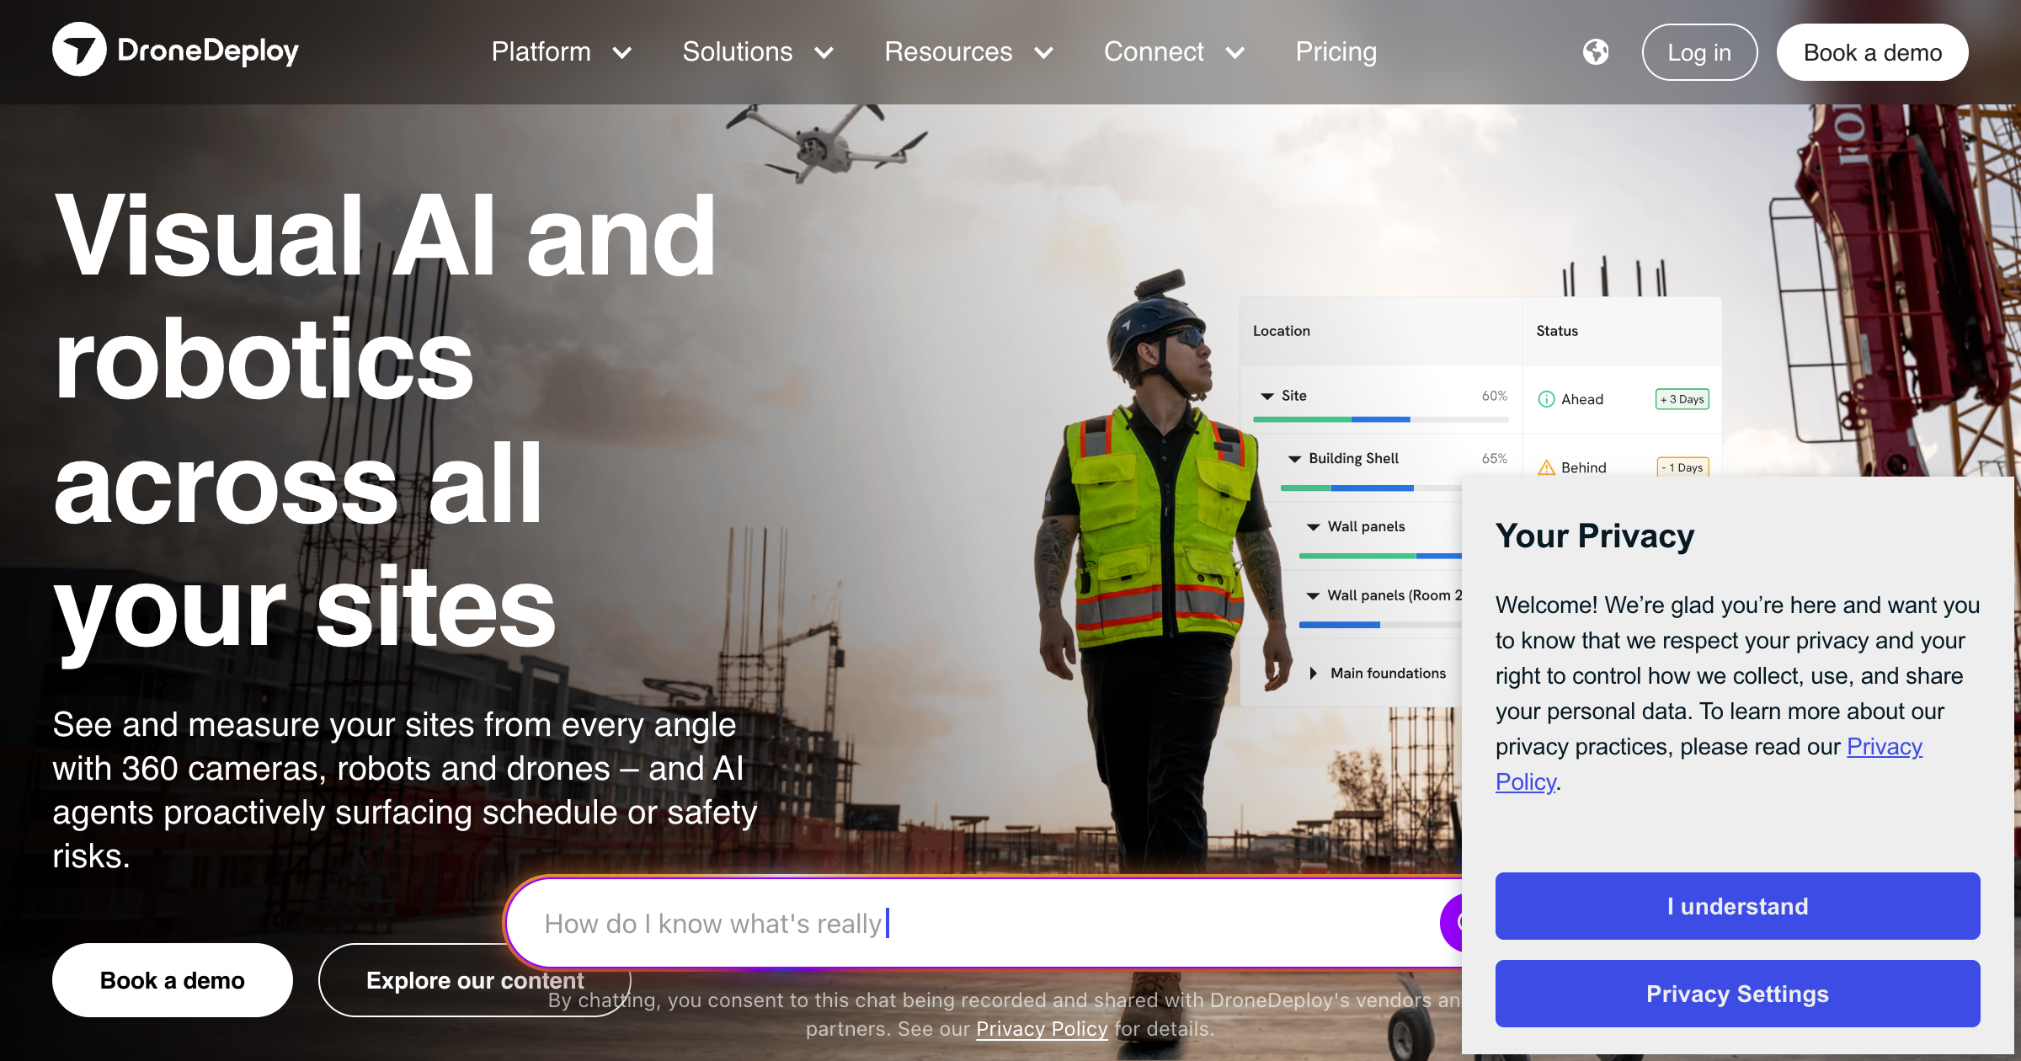Image resolution: width=2021 pixels, height=1061 pixels.
Task: Open Privacy Policy link under chat box
Action: (x=1042, y=1029)
